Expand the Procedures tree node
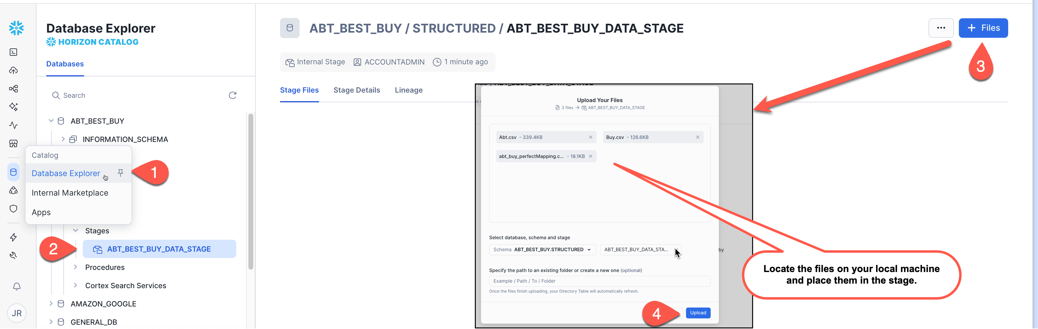 75,267
